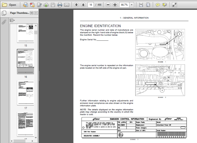Collapse the thumbnails panel with double-arrow button

tap(32, 13)
